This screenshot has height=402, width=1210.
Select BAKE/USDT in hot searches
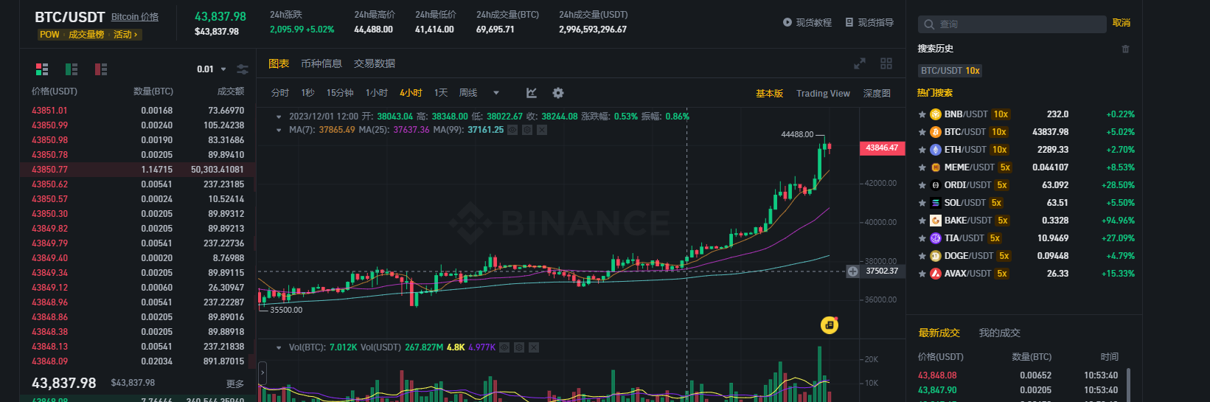tap(1026, 221)
